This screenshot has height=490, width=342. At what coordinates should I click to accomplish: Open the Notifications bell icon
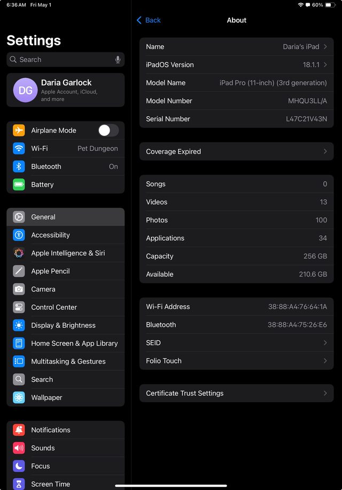coord(19,430)
